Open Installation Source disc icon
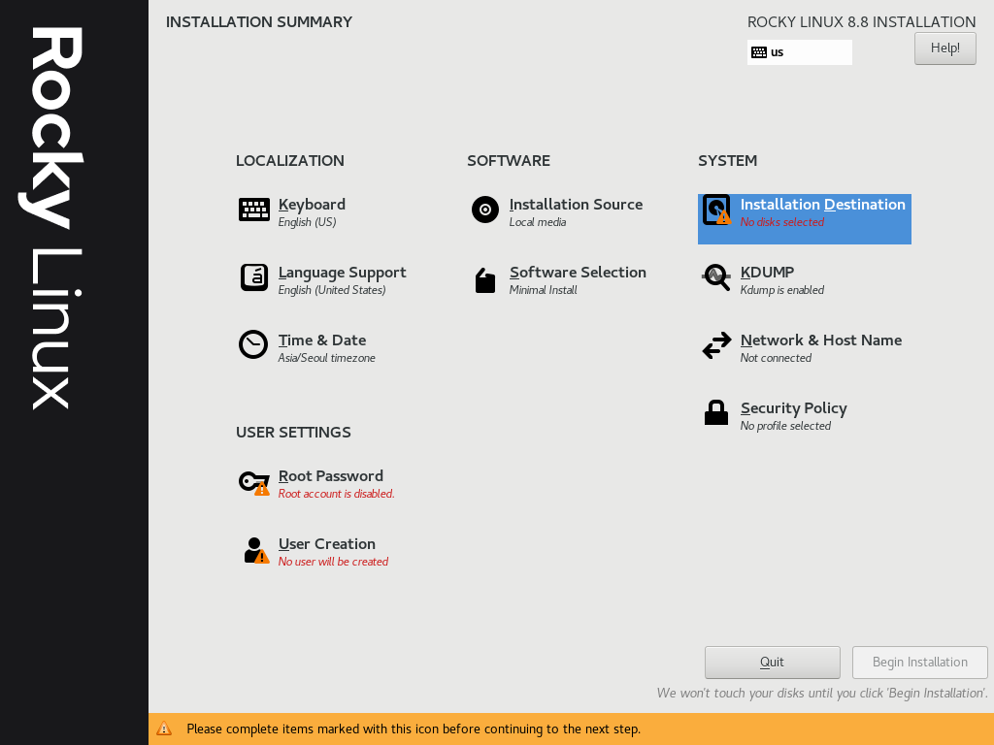 (x=485, y=210)
